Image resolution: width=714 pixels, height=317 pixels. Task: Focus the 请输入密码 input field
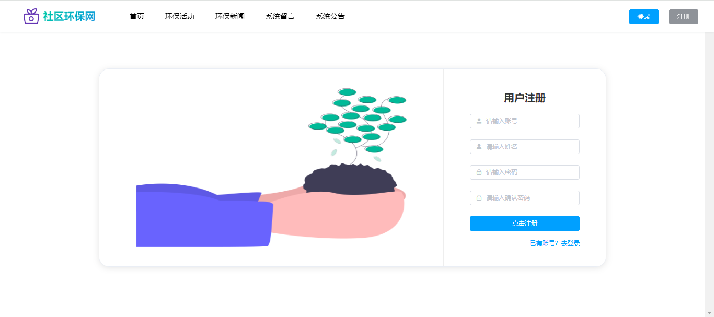(525, 172)
